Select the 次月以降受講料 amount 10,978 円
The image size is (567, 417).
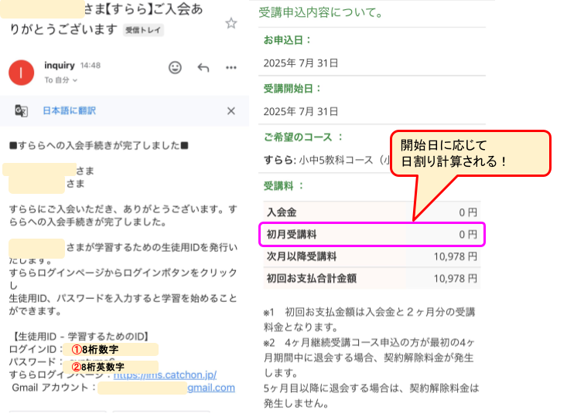pyautogui.click(x=456, y=256)
